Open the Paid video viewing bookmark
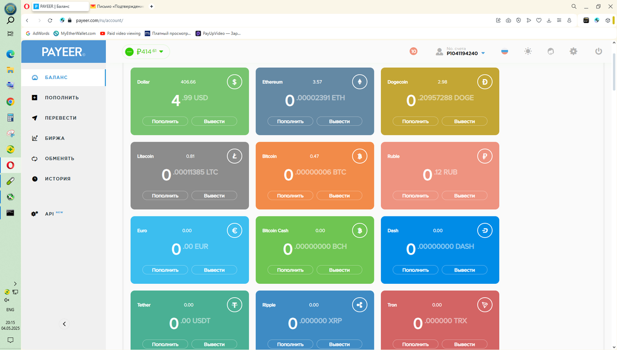Viewport: 617px width, 350px height. click(120, 33)
